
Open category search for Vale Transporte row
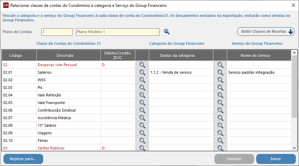tap(142, 103)
